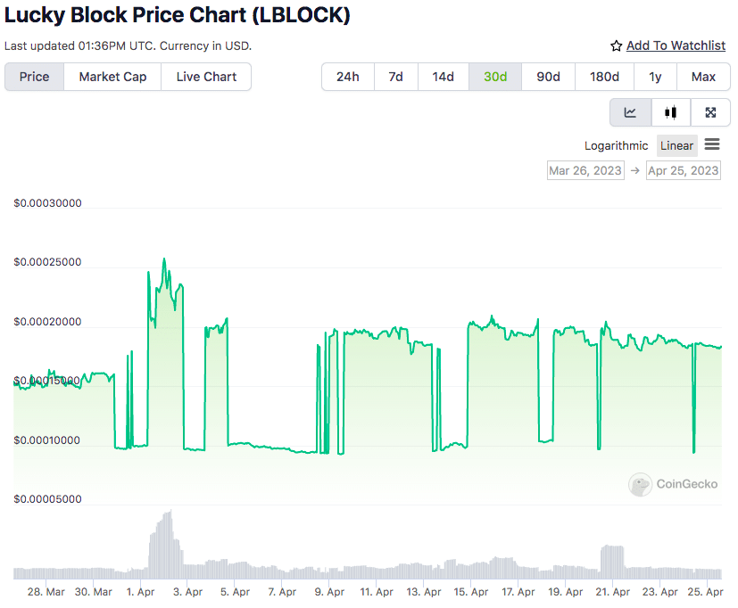Click the 17. Apr date label

coord(518,592)
